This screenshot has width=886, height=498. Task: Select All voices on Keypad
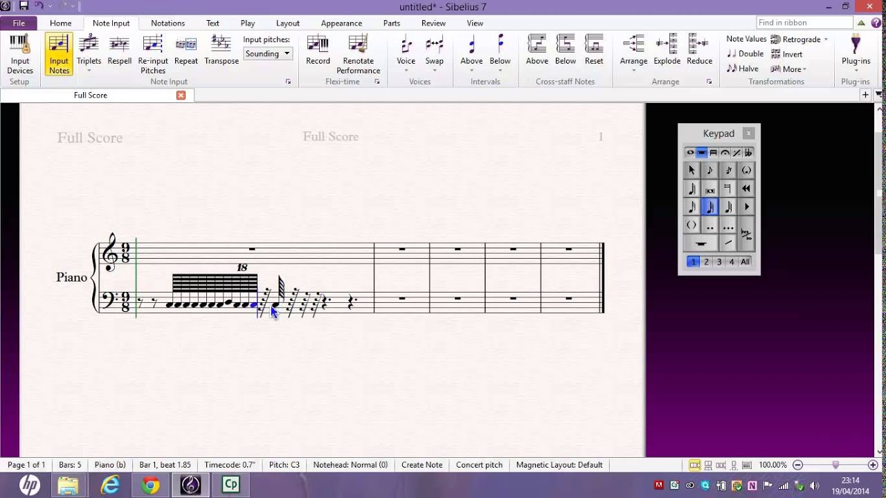[745, 261]
